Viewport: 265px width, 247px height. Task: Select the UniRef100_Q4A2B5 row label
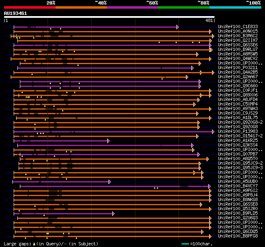point(238,72)
